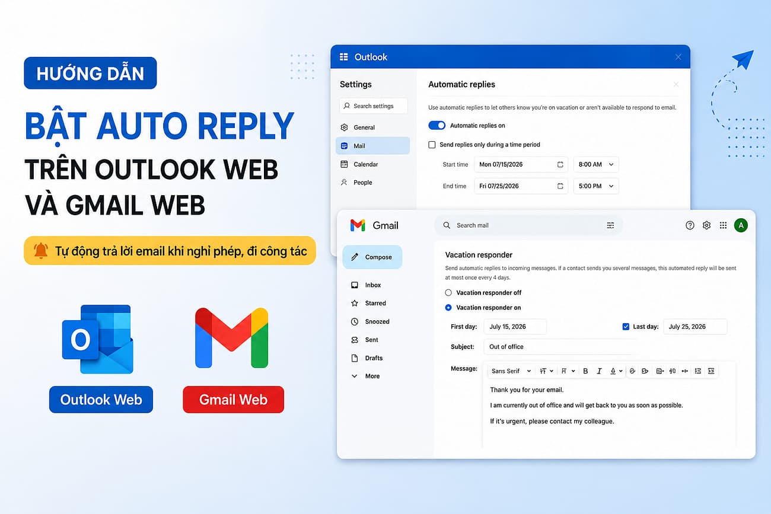Click the HƯỚNG DẪN badge

[90, 73]
